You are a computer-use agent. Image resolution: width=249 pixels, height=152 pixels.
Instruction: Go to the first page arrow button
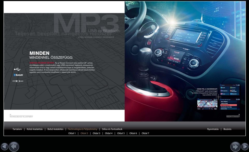(4, 147)
